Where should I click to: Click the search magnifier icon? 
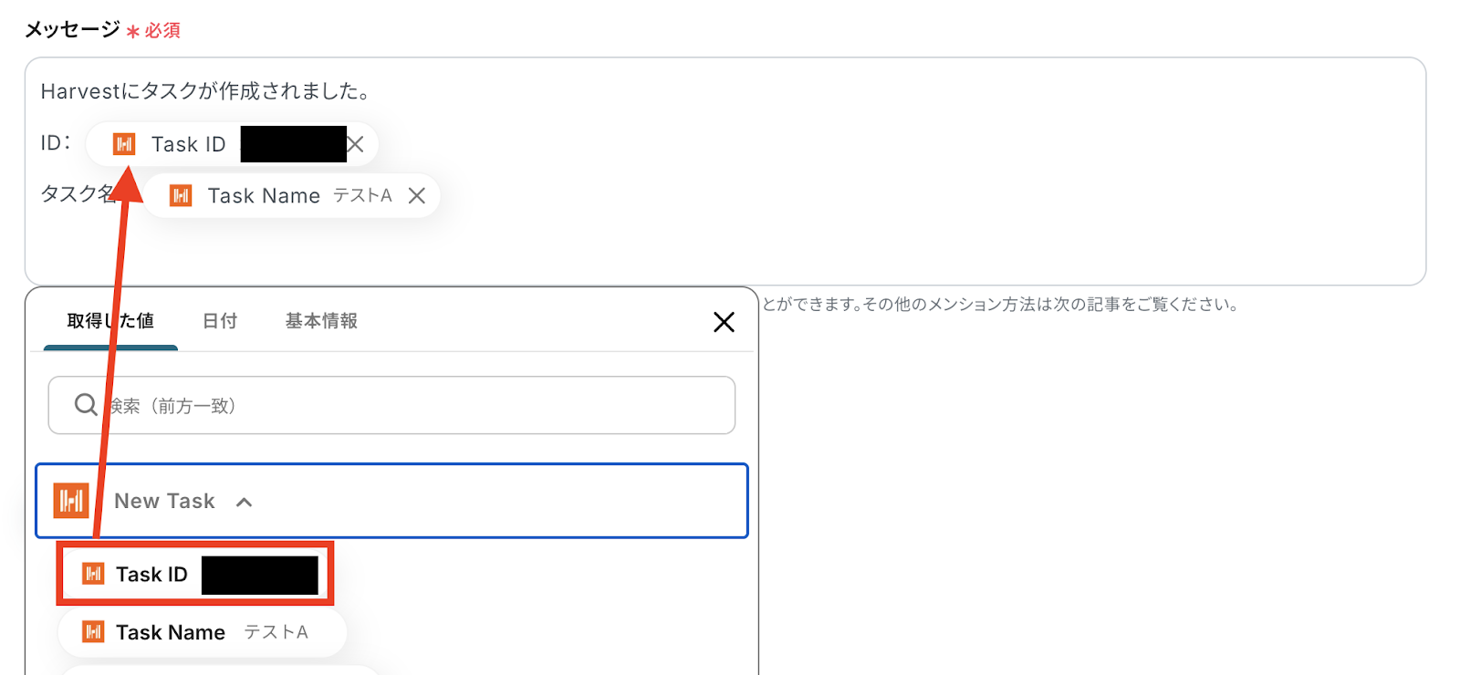click(86, 405)
